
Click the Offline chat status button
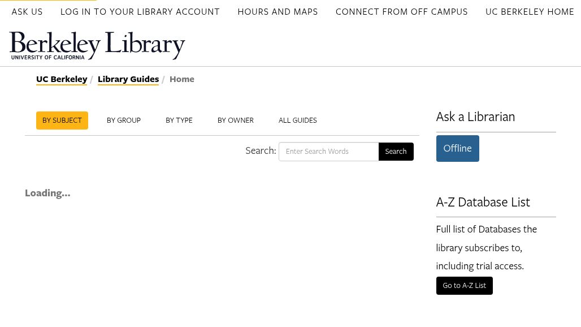point(457,148)
